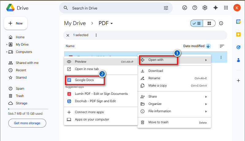Select Preview in Open with submenu
The image size is (245, 141).
[x=101, y=61]
